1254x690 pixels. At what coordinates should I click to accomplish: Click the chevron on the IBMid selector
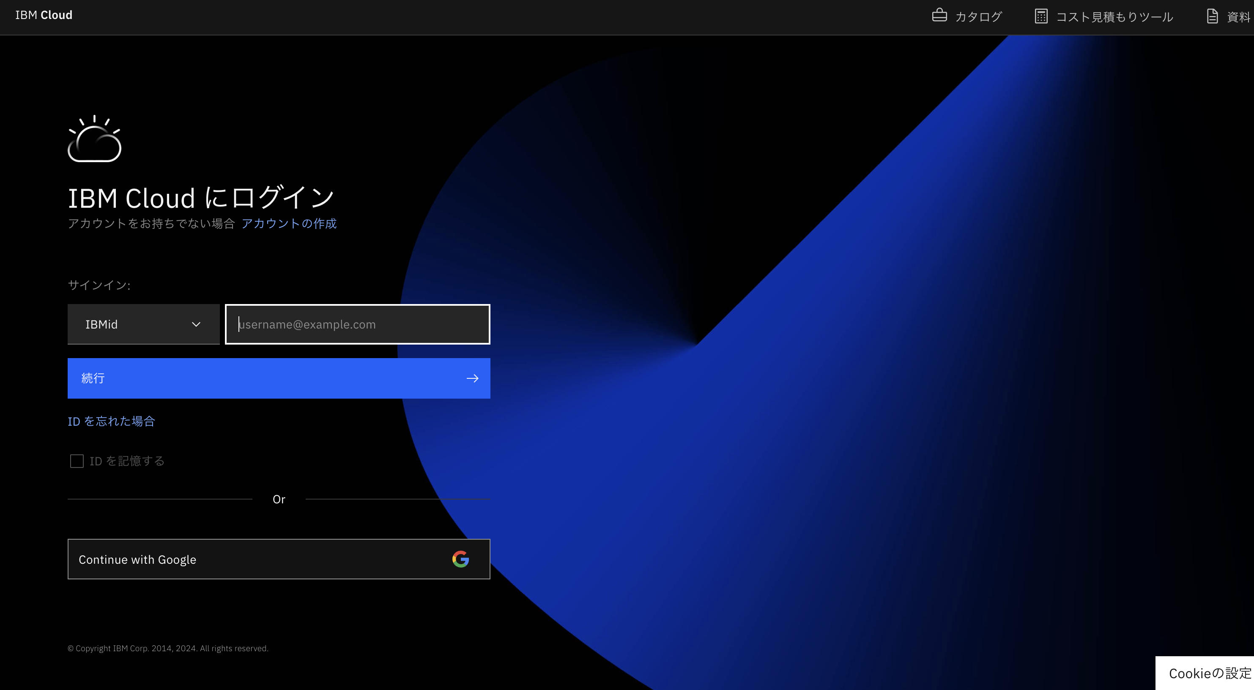[197, 324]
